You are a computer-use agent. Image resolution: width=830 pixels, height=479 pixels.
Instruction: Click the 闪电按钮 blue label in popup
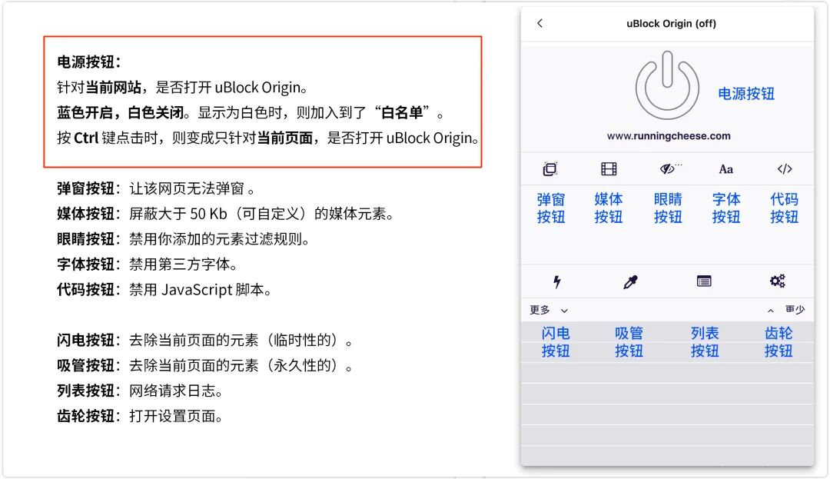click(556, 342)
